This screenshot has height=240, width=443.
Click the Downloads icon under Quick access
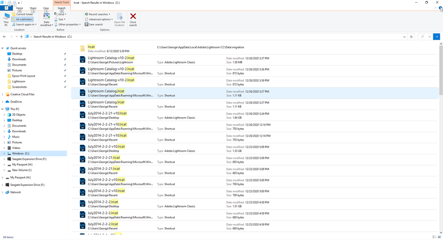point(9,59)
